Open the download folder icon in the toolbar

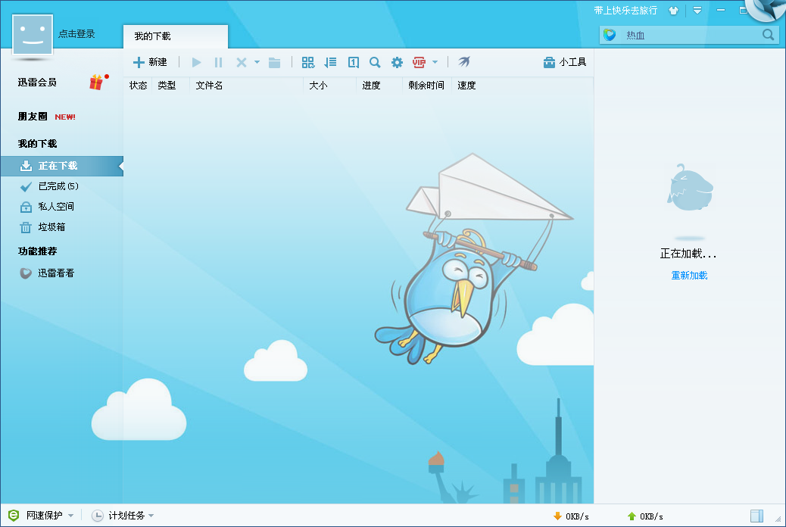(x=274, y=62)
